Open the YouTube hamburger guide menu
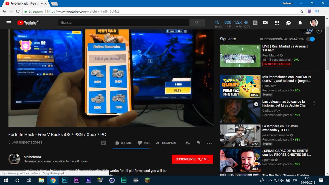Image resolution: width=329 pixels, height=185 pixels. 9,23
